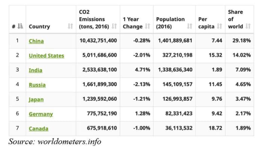The height and width of the screenshot is (155, 263).
Task: Click Canada's per capita value 18.72
Action: 212,128
